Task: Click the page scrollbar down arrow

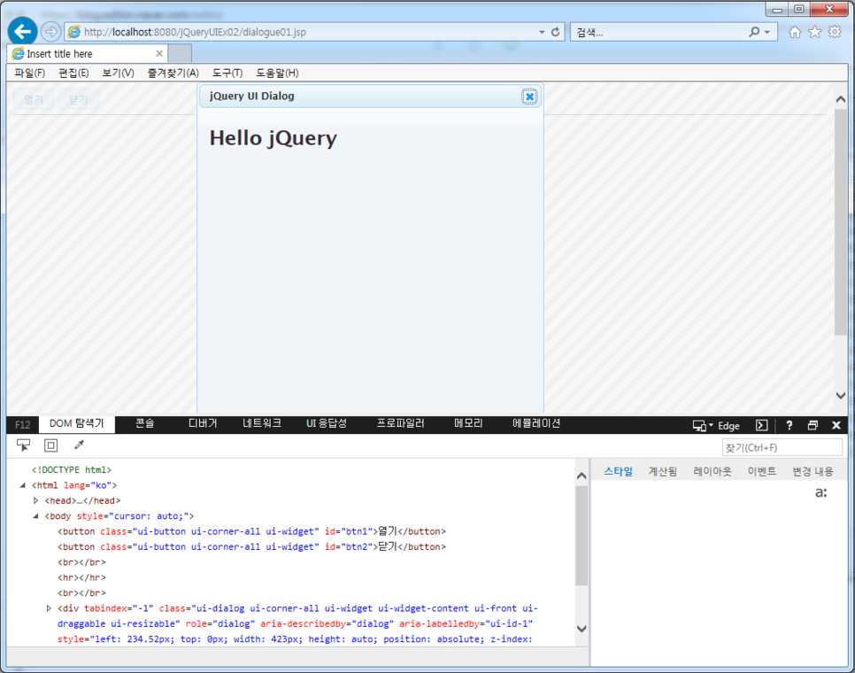Action: (840, 396)
